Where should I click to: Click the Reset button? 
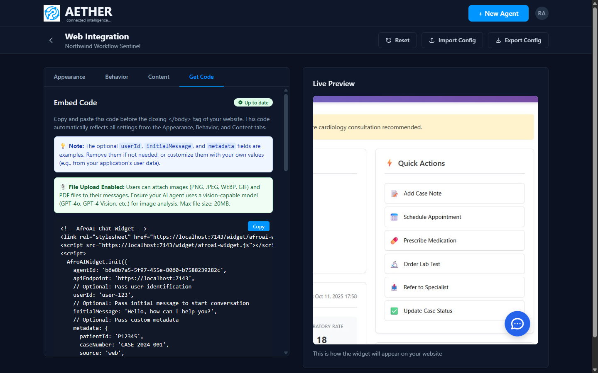[x=397, y=40]
